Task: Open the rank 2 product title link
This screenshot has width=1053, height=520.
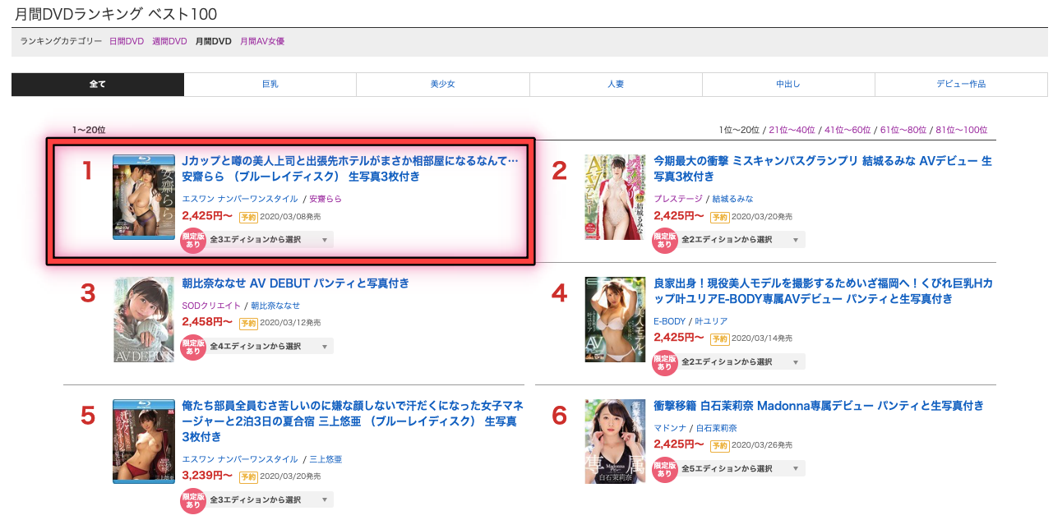Action: 823,169
